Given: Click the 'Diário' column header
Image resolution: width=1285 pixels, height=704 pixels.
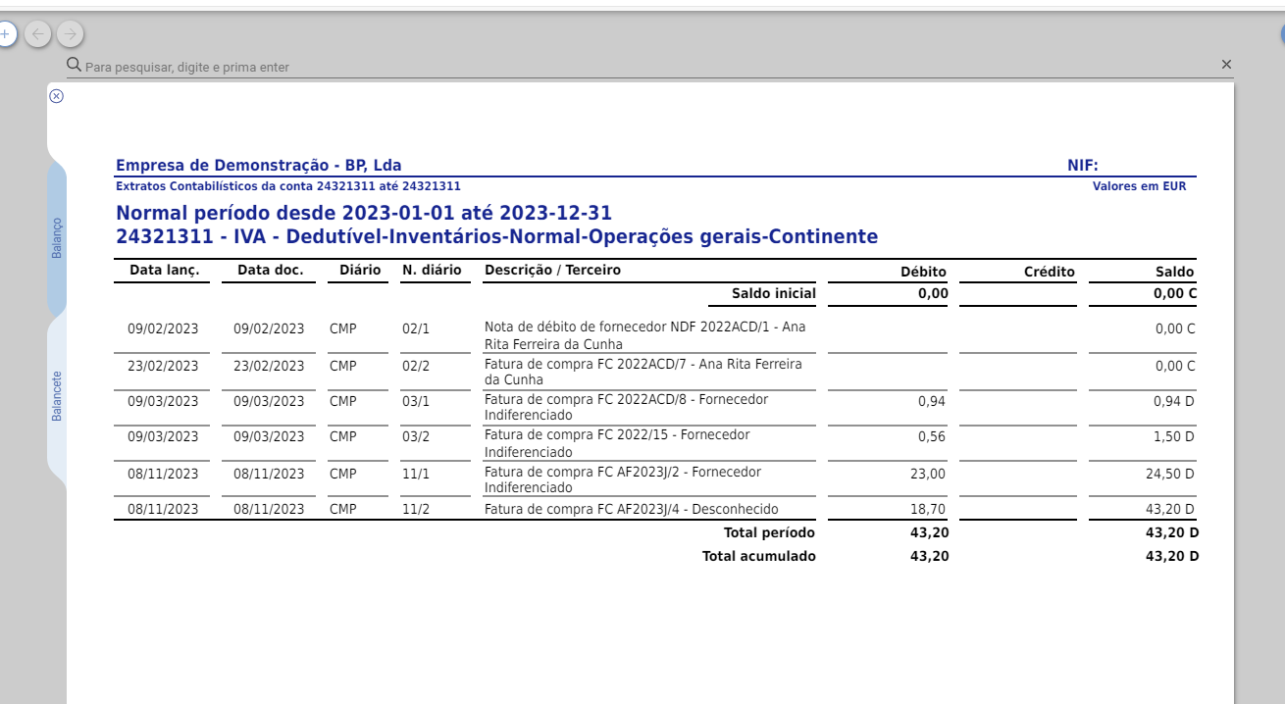Looking at the screenshot, I should [x=360, y=271].
